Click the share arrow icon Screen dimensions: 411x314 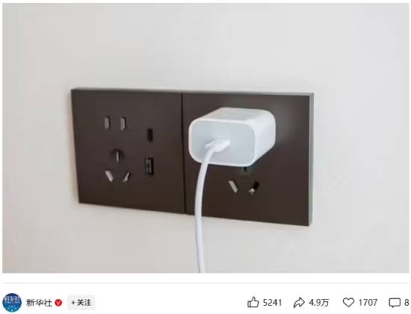[x=299, y=303]
